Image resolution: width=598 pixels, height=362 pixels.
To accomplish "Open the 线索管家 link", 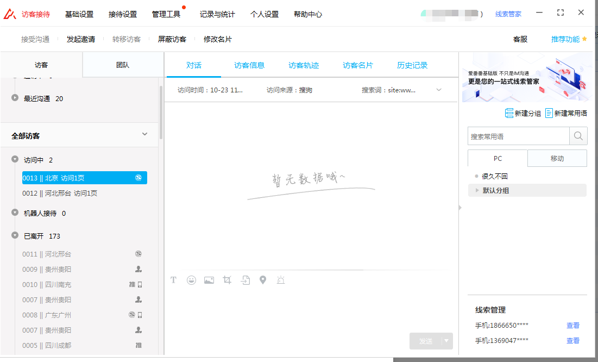I will click(508, 14).
